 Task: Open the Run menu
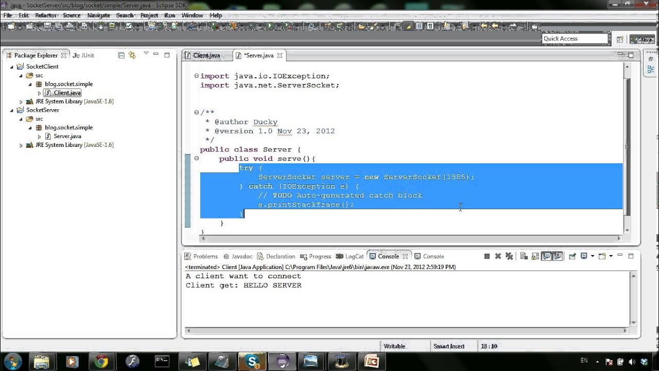(170, 15)
